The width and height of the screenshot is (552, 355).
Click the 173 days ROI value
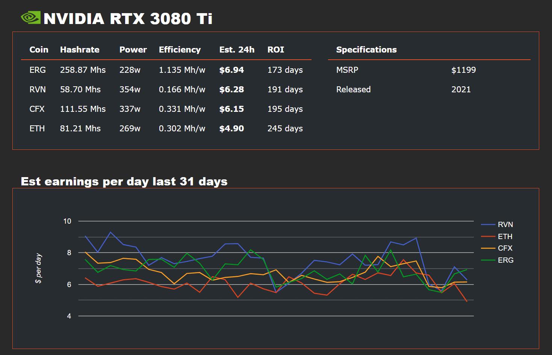[x=285, y=70]
